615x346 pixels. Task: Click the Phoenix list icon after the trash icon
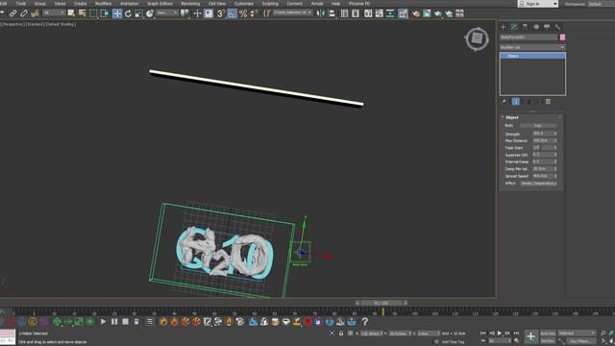click(x=150, y=322)
